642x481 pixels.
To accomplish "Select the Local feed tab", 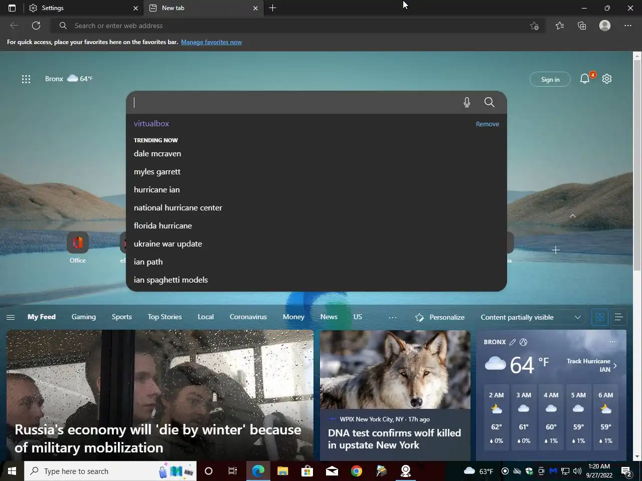I will [206, 317].
